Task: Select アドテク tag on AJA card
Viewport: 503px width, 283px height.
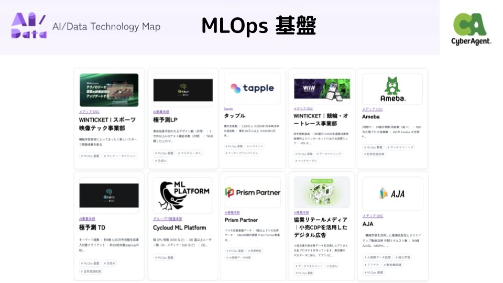Action: point(372,265)
